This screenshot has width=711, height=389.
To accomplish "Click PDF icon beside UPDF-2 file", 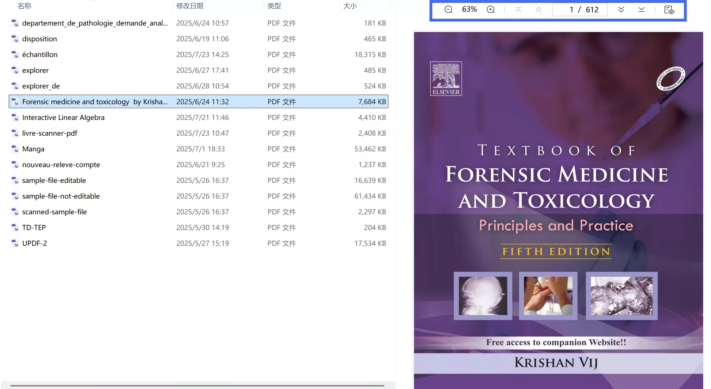I will (x=15, y=243).
